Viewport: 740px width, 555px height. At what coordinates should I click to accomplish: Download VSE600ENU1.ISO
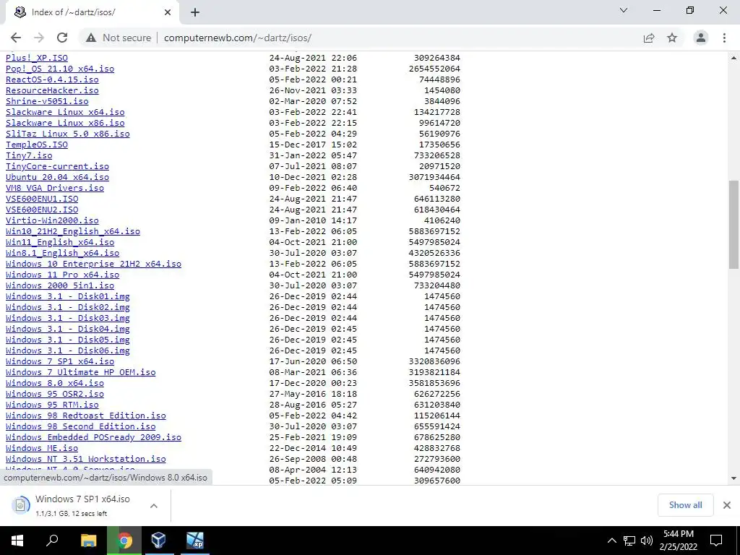coord(42,199)
